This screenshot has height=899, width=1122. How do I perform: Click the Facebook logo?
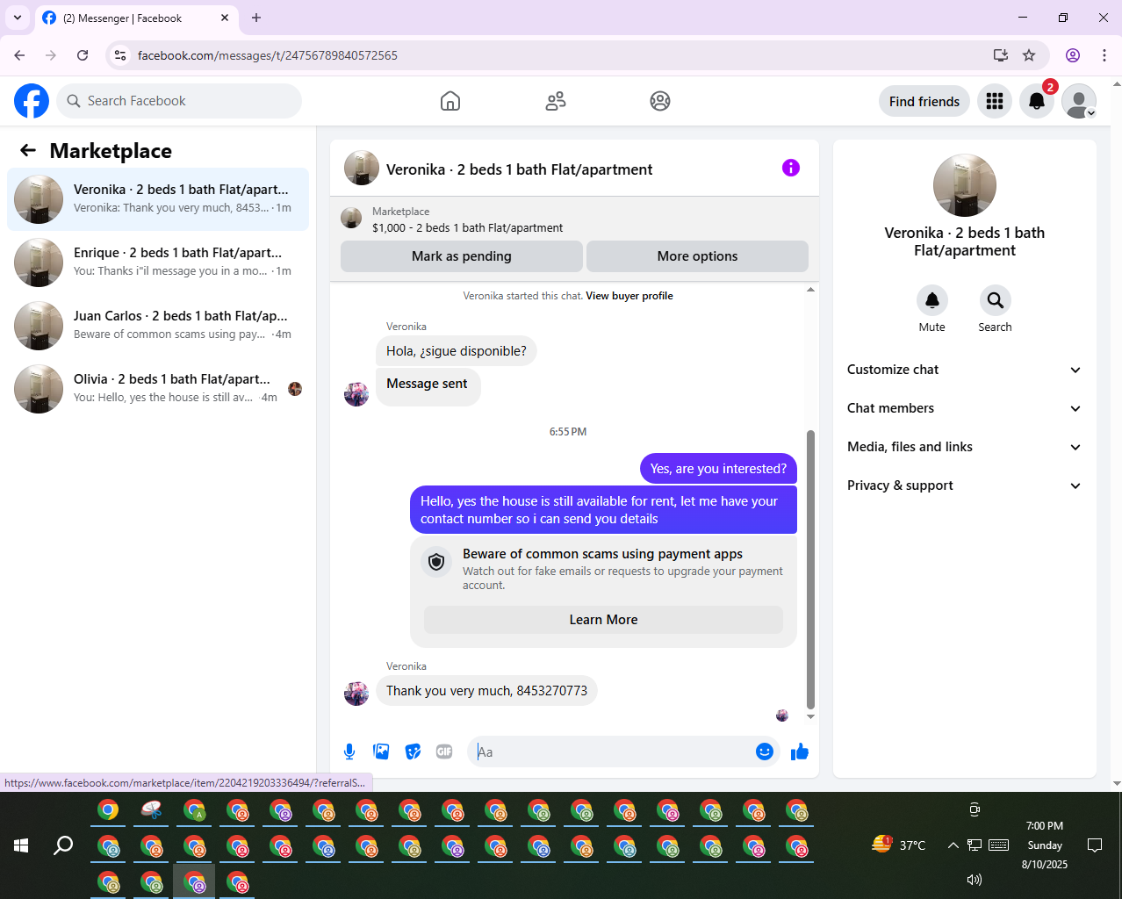click(x=32, y=101)
